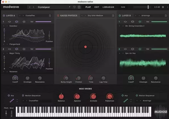Viewport: 169px width, 119px height.
Task: Click Layer B green arp pattern icon
Action: pyautogui.click(x=126, y=100)
